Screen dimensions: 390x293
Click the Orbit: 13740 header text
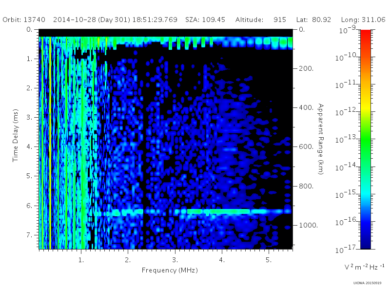point(24,20)
